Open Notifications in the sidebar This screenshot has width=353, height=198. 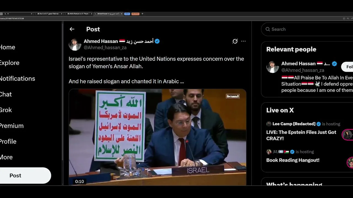point(17,78)
